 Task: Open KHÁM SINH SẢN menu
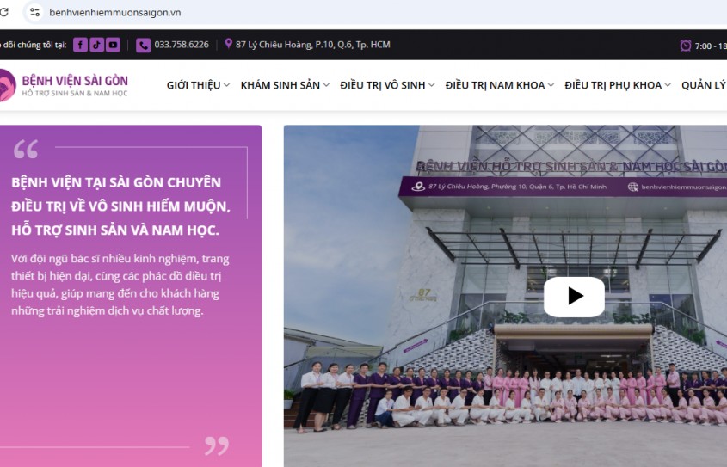(x=280, y=85)
